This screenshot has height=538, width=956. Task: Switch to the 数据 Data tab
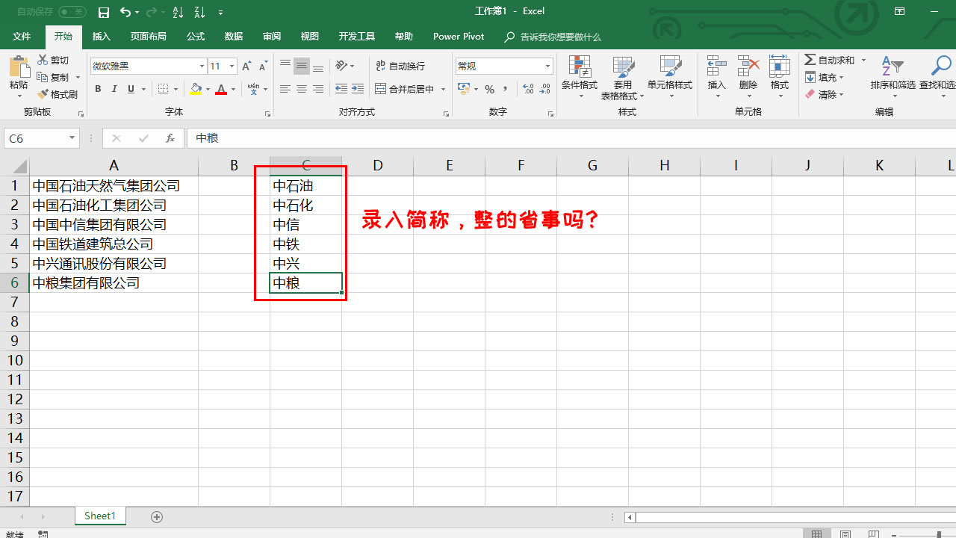[233, 37]
